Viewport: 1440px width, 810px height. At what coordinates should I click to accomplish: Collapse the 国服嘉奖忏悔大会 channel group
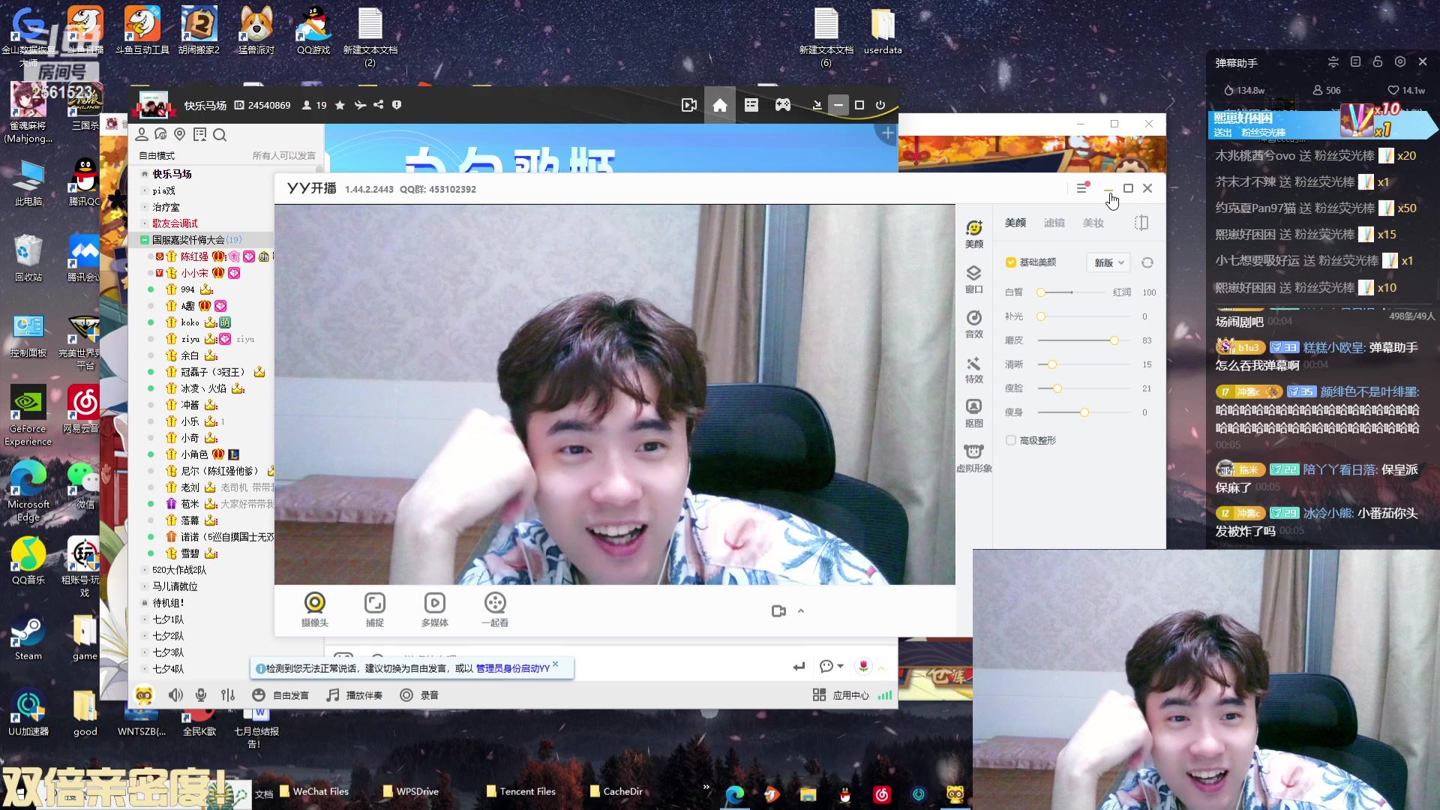[145, 240]
